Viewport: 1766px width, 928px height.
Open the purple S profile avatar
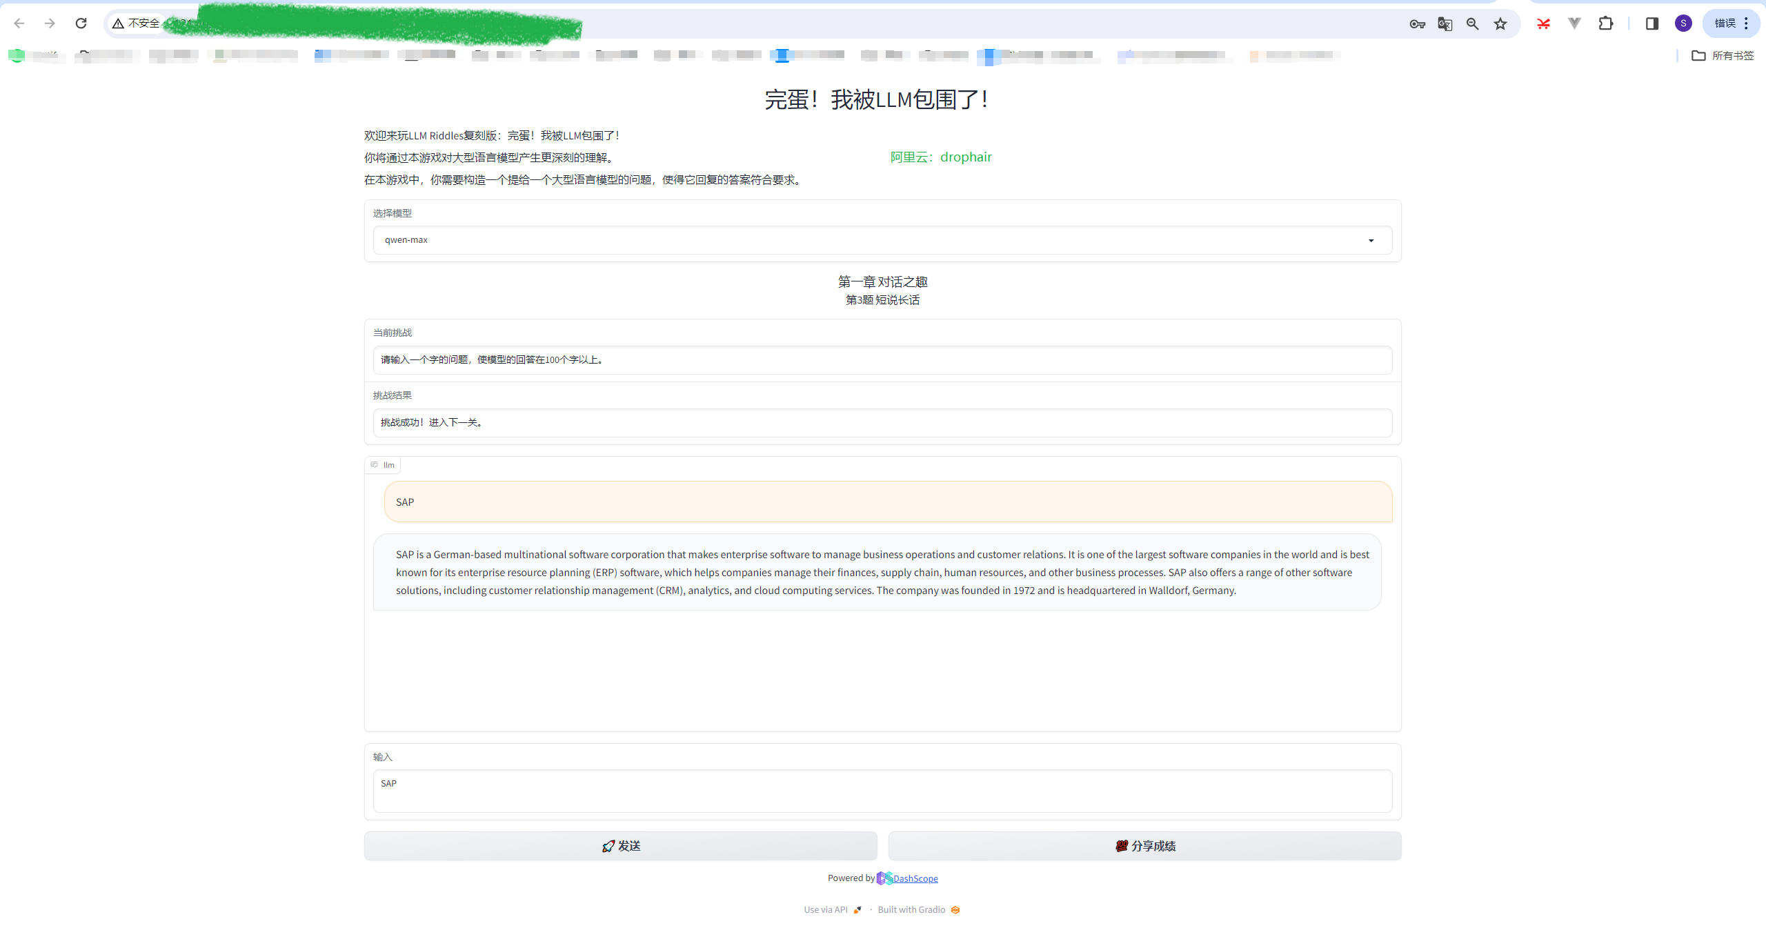click(x=1683, y=23)
